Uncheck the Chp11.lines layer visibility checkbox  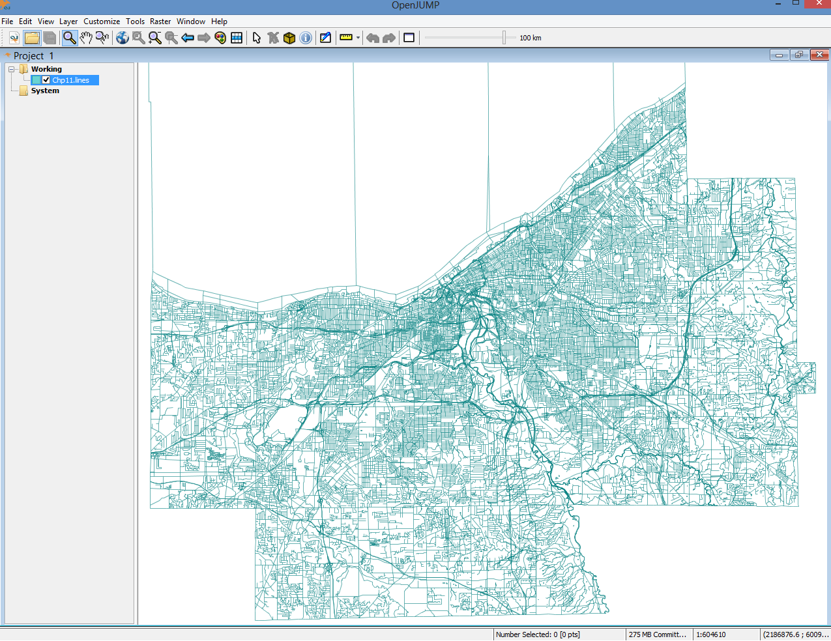[46, 80]
